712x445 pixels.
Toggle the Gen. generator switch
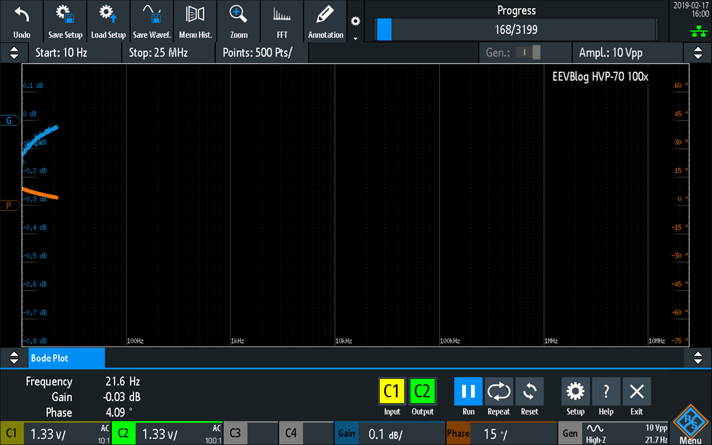pyautogui.click(x=528, y=53)
